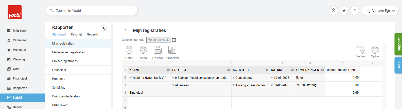Click the Zoeken in Yoobi search field

coord(92,11)
